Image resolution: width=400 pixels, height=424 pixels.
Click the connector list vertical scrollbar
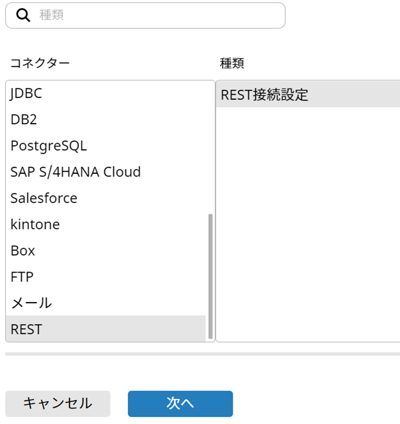(x=210, y=276)
